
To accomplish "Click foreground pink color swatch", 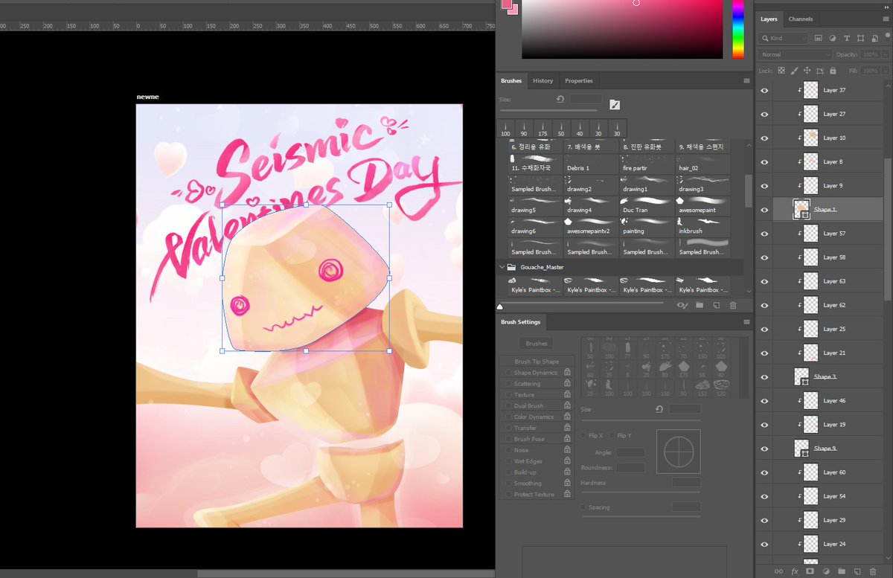I will [x=508, y=4].
